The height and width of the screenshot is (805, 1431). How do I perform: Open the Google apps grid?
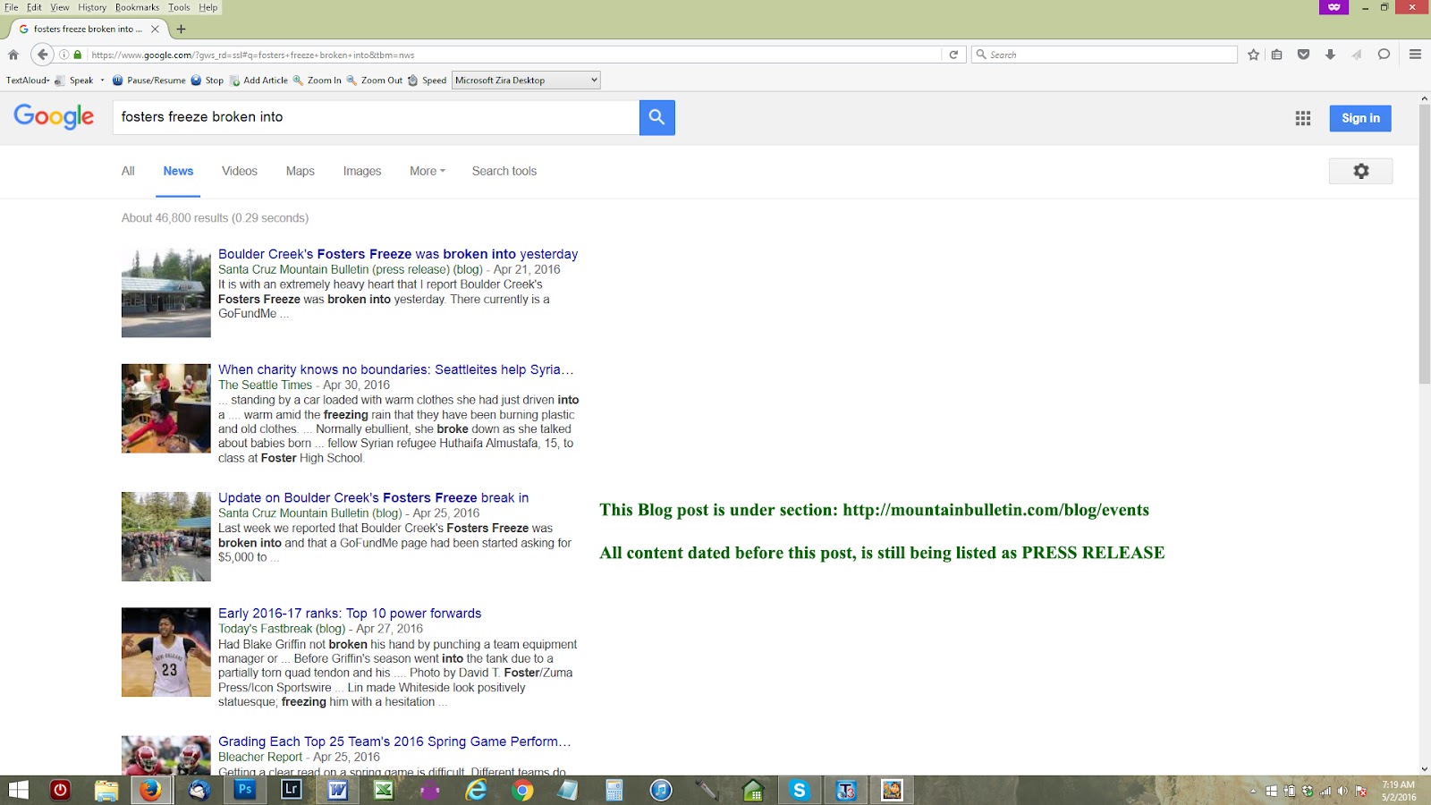tap(1303, 118)
